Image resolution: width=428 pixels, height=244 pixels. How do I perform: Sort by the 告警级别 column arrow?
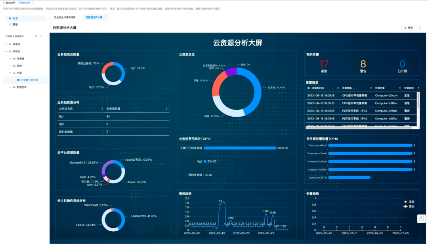pos(418,88)
